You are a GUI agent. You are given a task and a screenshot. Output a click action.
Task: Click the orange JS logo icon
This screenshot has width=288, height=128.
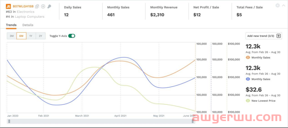(x=8, y=6)
